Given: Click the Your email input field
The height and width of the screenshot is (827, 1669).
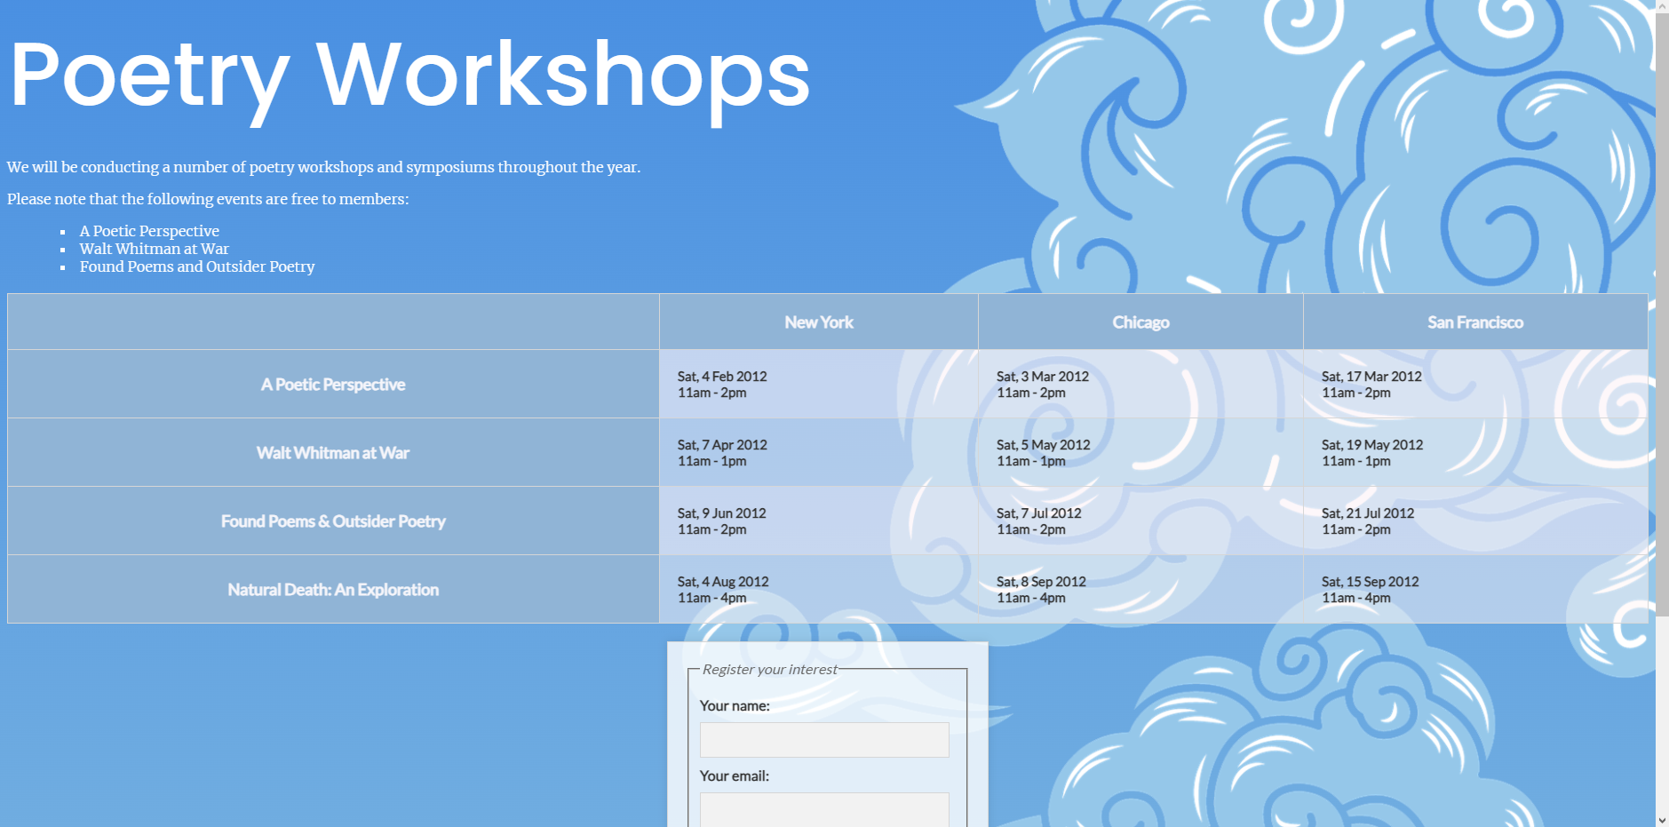Looking at the screenshot, I should (823, 808).
